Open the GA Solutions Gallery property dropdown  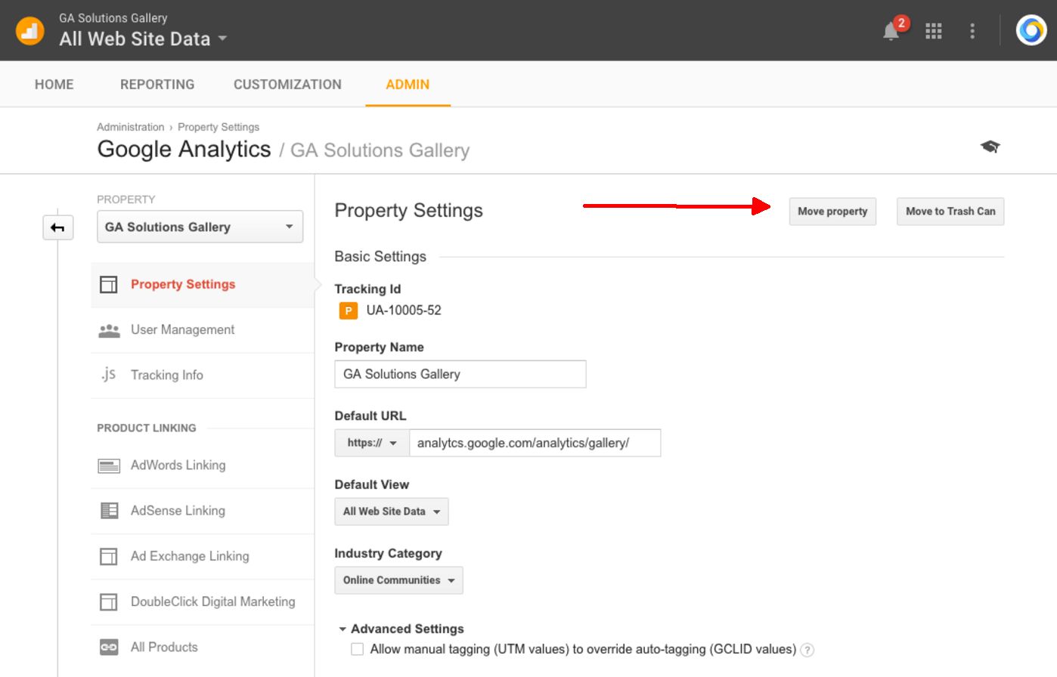(199, 227)
